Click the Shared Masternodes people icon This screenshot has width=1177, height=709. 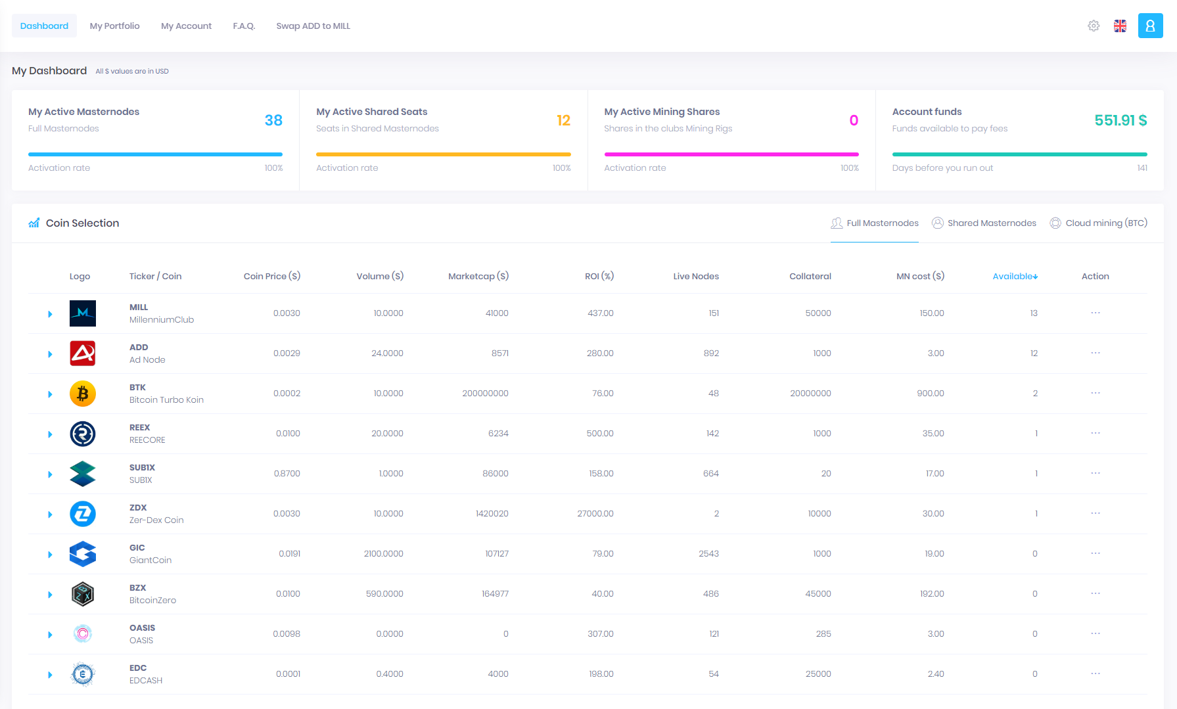pos(938,223)
